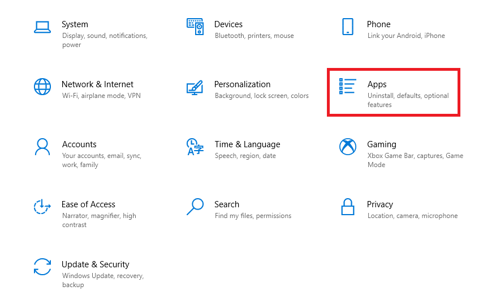This screenshot has width=483, height=299.
Task: Go to the Personalization heading
Action: coord(242,84)
